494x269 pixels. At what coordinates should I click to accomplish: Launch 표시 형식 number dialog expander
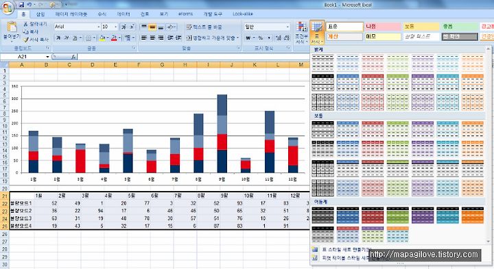click(x=288, y=48)
